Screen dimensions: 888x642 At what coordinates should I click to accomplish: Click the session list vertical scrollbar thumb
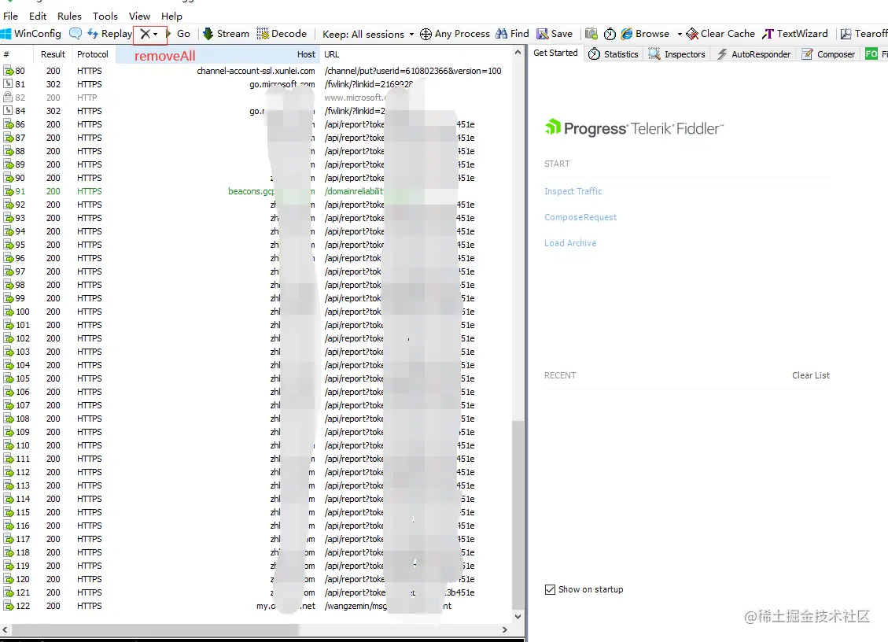518,515
